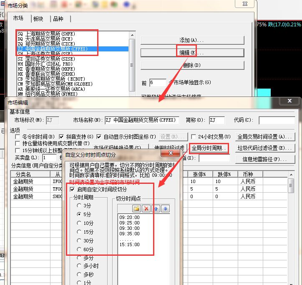The image size is (302, 285).
Task: Click the blue down arrow move icon
Action: coord(166,208)
